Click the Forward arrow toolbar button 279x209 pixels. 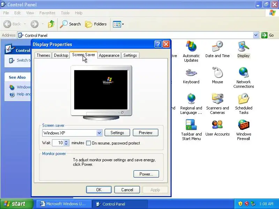pyautogui.click(x=35, y=24)
